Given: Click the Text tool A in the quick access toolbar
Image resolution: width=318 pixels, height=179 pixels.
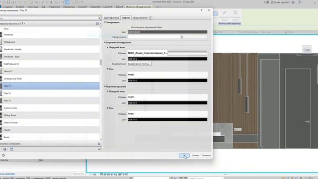Looking at the screenshot, I should [x=51, y=2].
